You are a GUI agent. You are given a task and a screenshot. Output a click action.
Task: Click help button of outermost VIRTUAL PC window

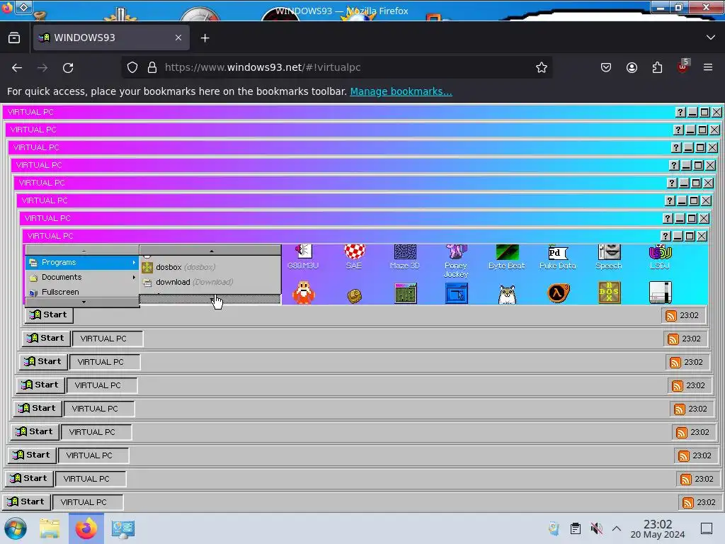click(x=680, y=112)
